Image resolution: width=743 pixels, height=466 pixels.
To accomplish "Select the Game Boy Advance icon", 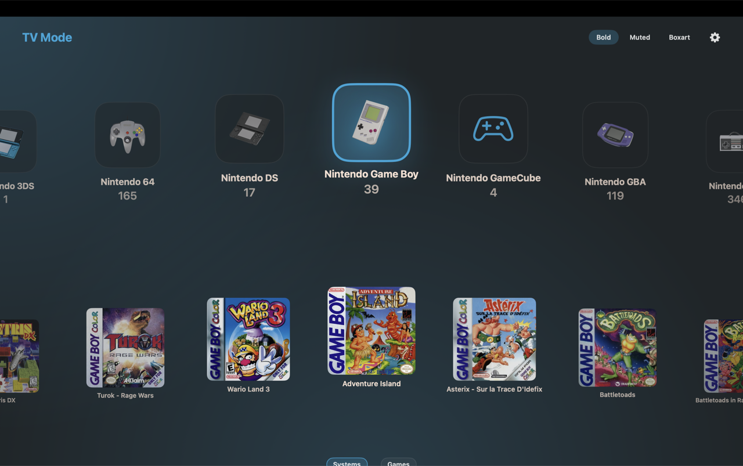I will tap(615, 135).
